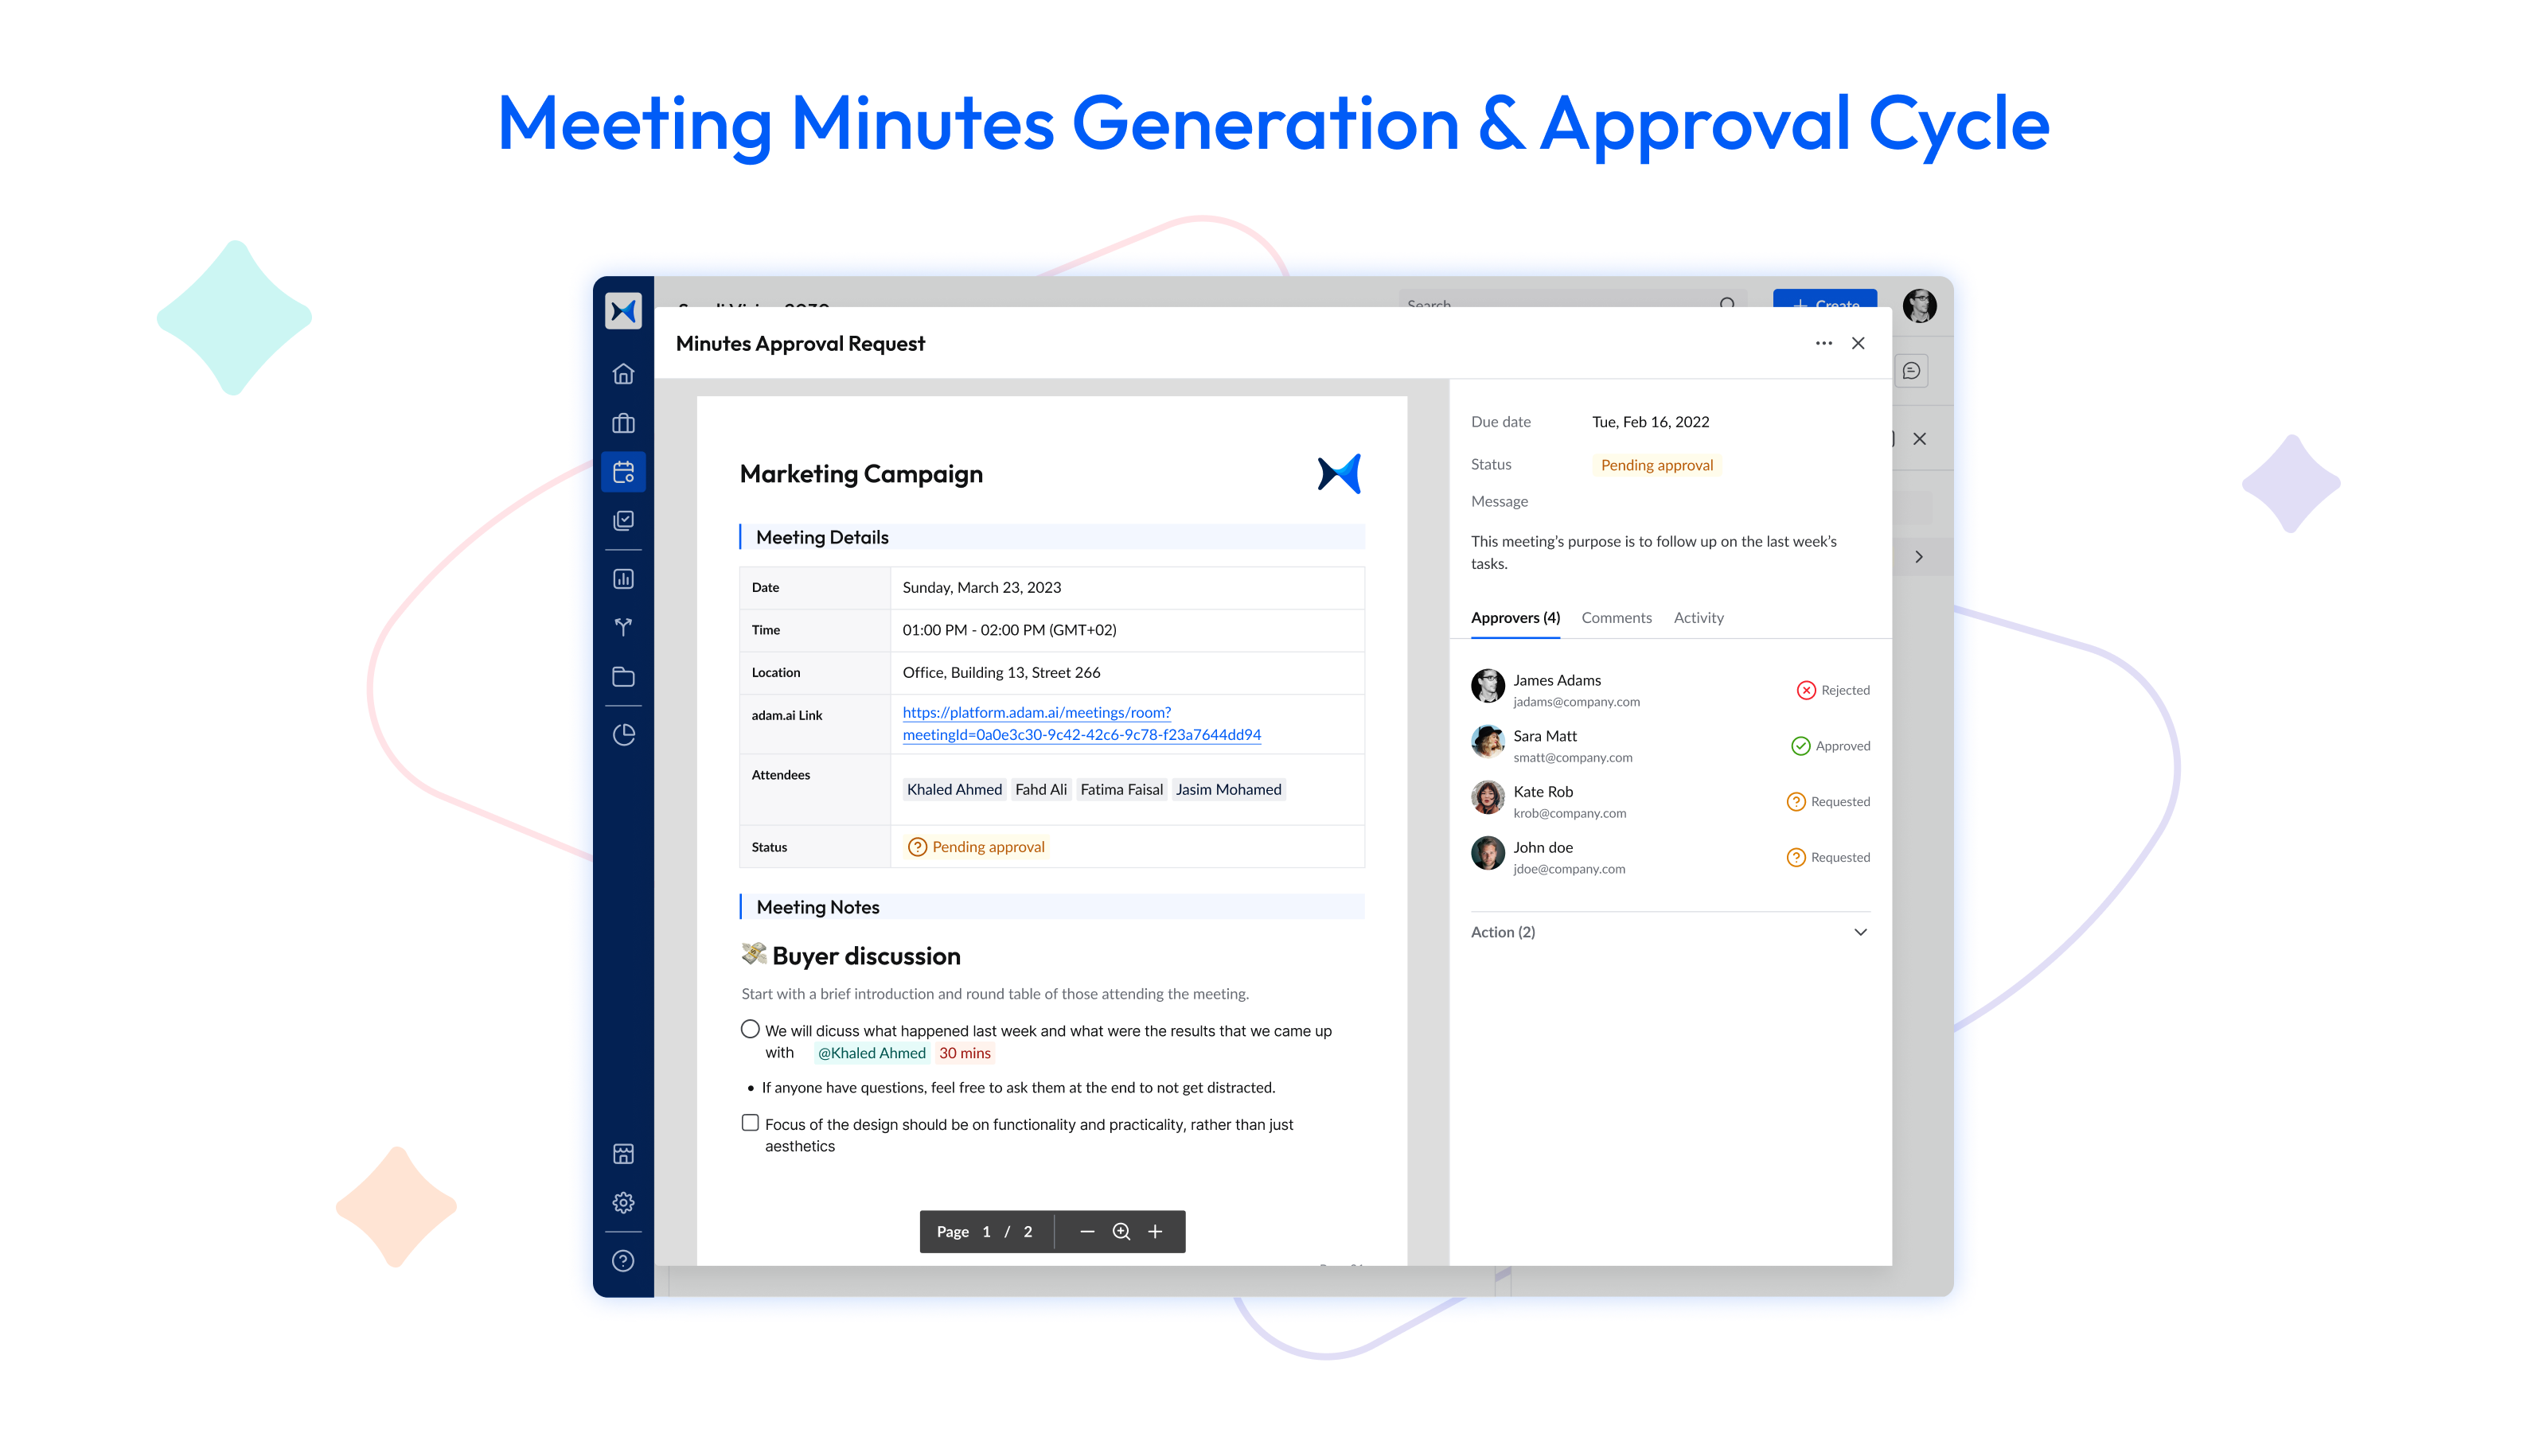Click the page number 1 field

tap(986, 1232)
